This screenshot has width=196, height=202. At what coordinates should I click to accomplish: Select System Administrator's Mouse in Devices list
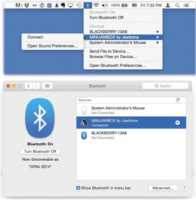[x=131, y=110]
